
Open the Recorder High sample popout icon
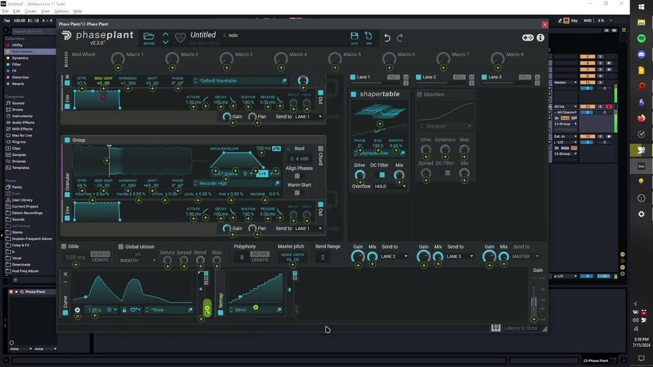(x=277, y=183)
